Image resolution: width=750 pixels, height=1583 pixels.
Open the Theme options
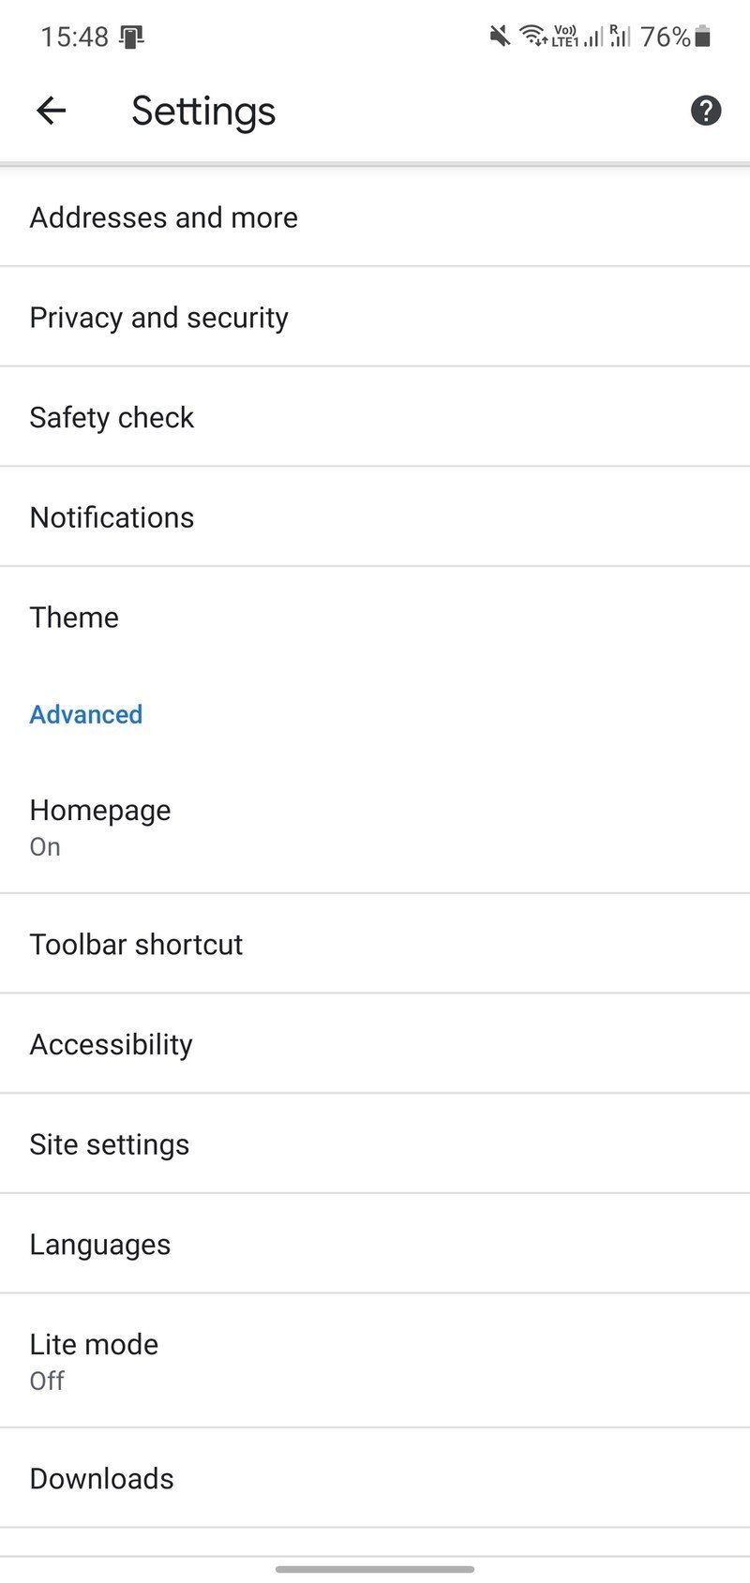[375, 617]
